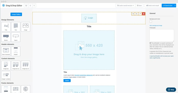
Task: Click the General panel heading
Action: 152,13
